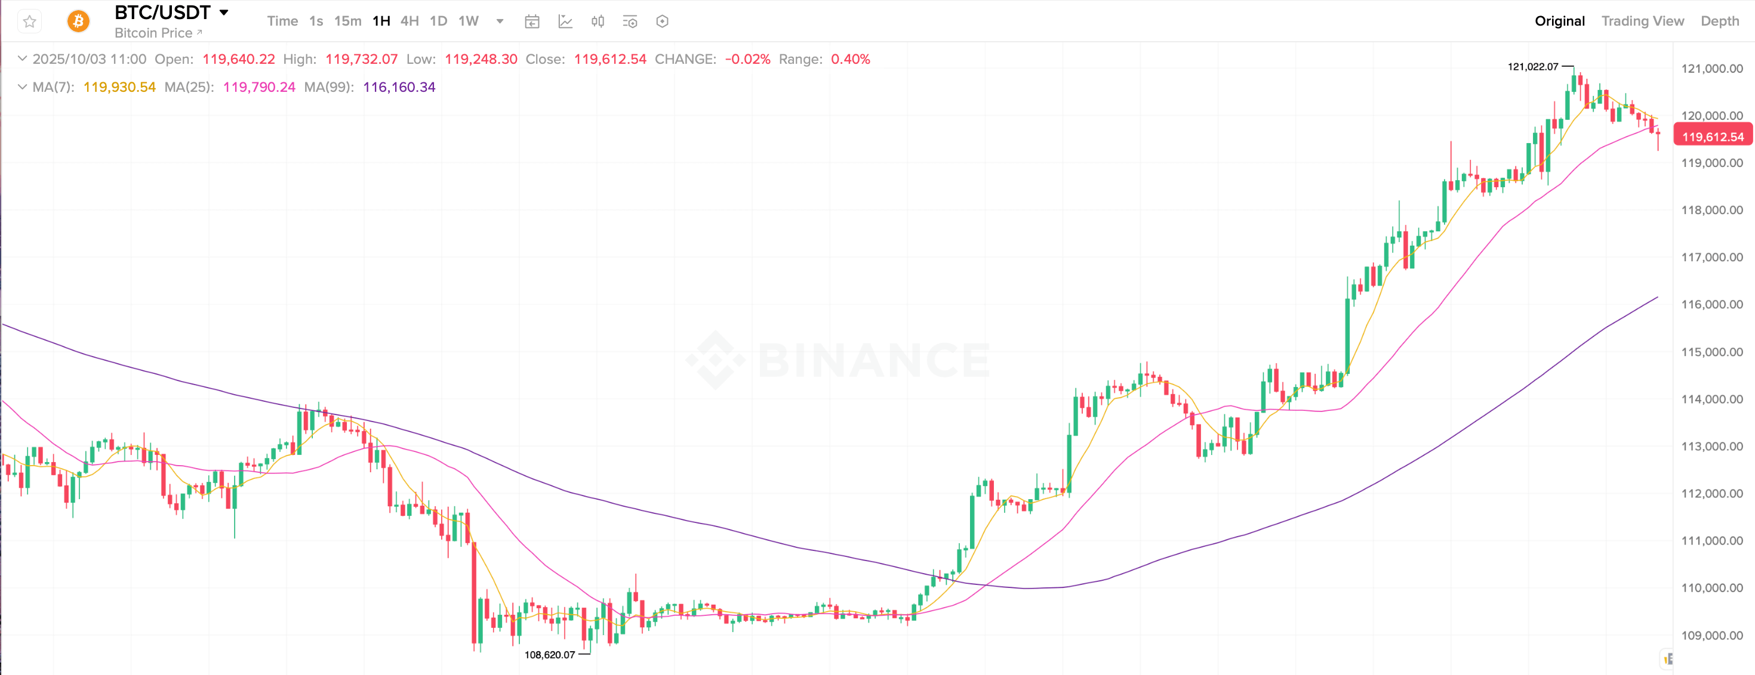Switch chart to Time line view
Screen dimensions: 1755x675
click(x=282, y=21)
